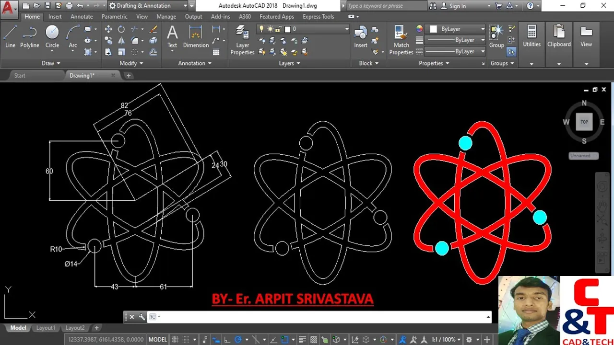Click TOP face of ViewCube

click(584, 122)
